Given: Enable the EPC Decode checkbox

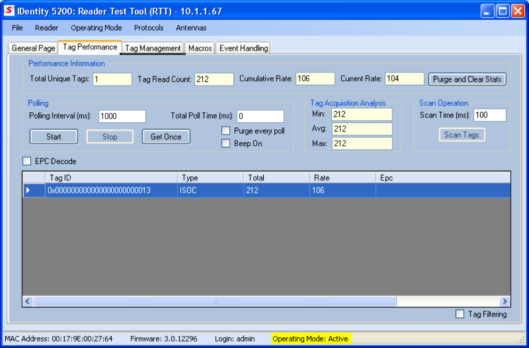Looking at the screenshot, I should tap(27, 161).
